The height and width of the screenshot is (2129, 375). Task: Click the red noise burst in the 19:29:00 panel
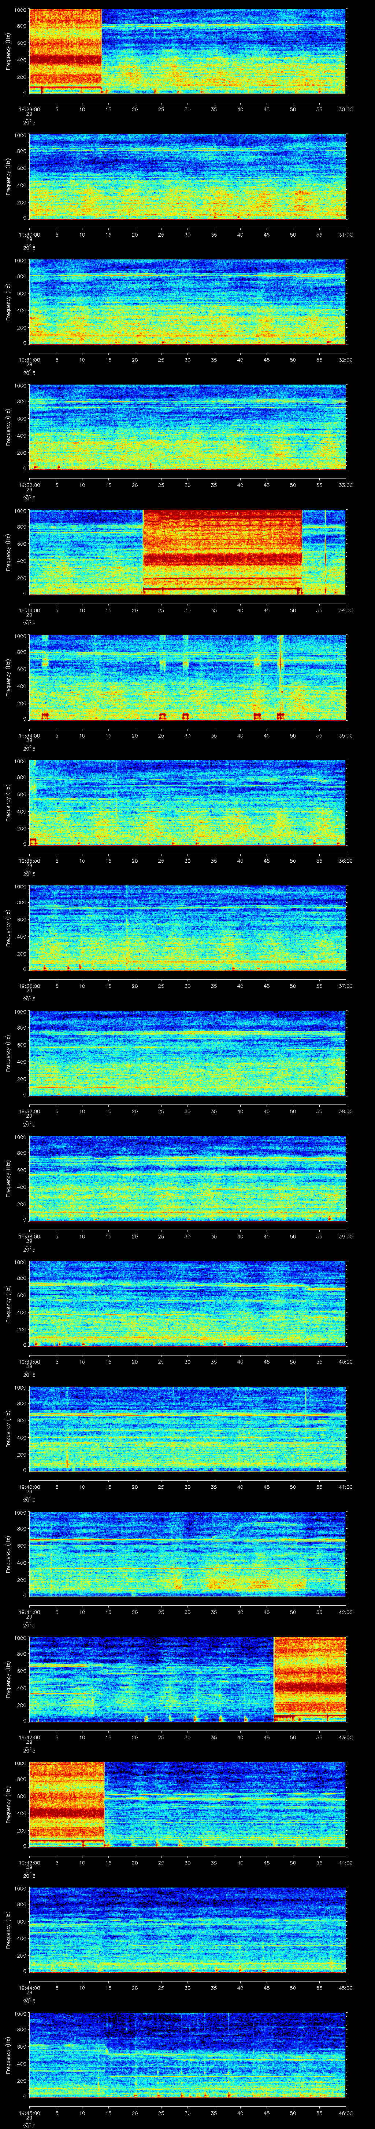pyautogui.click(x=65, y=51)
